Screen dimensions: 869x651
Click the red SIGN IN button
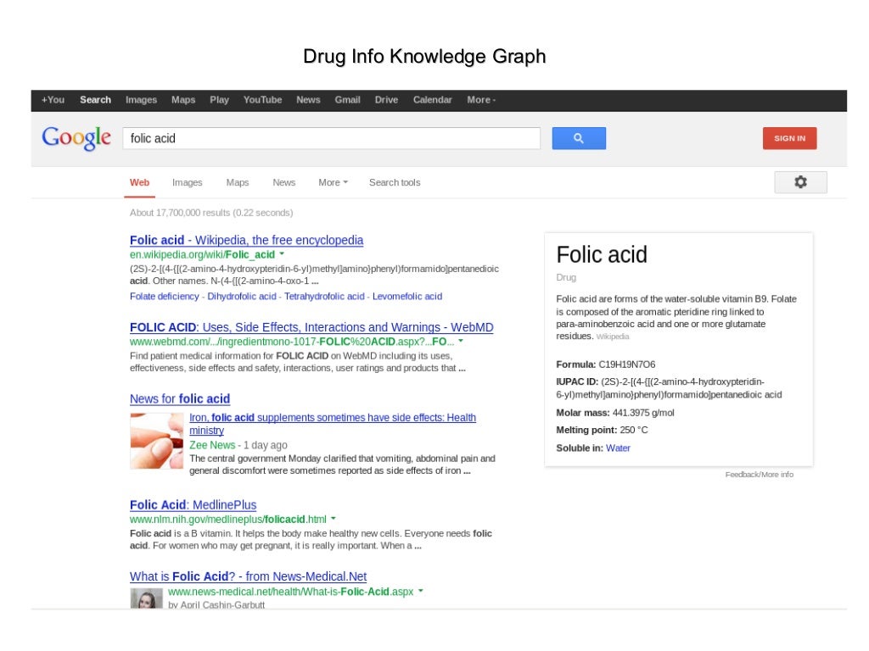(x=790, y=138)
